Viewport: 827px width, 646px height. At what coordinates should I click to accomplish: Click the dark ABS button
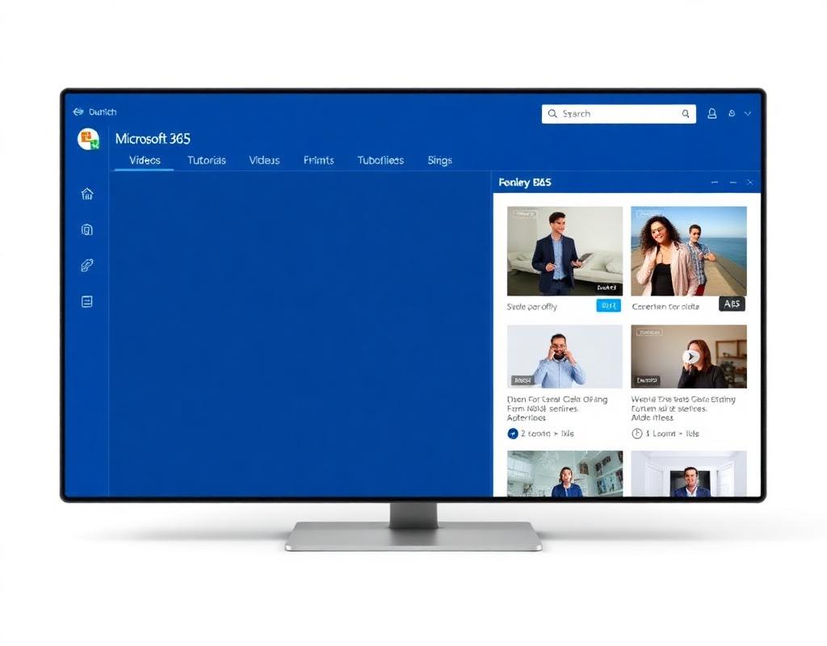(x=732, y=304)
